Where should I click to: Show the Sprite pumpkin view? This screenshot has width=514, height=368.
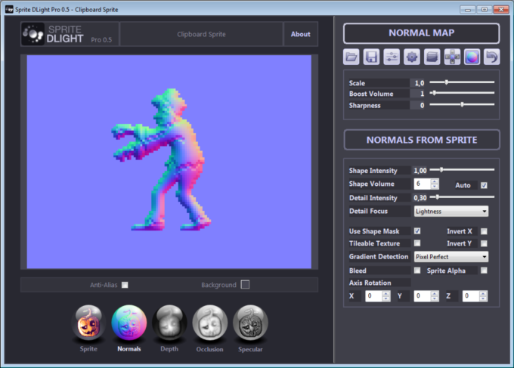point(88,323)
